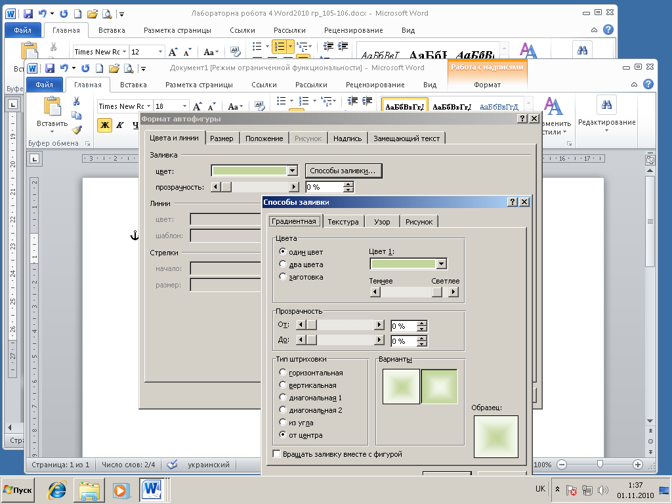
Task: Switch to 'Узор' tab
Action: 382,222
